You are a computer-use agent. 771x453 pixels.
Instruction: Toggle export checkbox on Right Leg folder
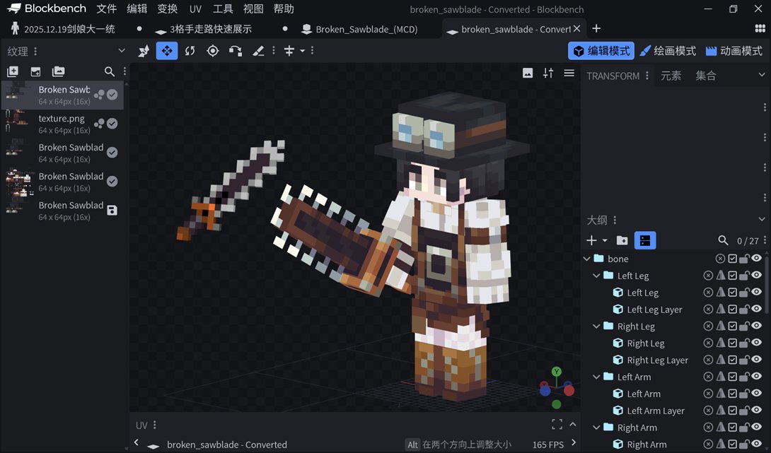[732, 326]
